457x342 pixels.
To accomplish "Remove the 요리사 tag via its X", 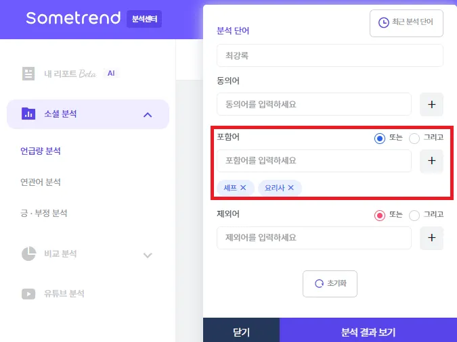I will pos(291,188).
